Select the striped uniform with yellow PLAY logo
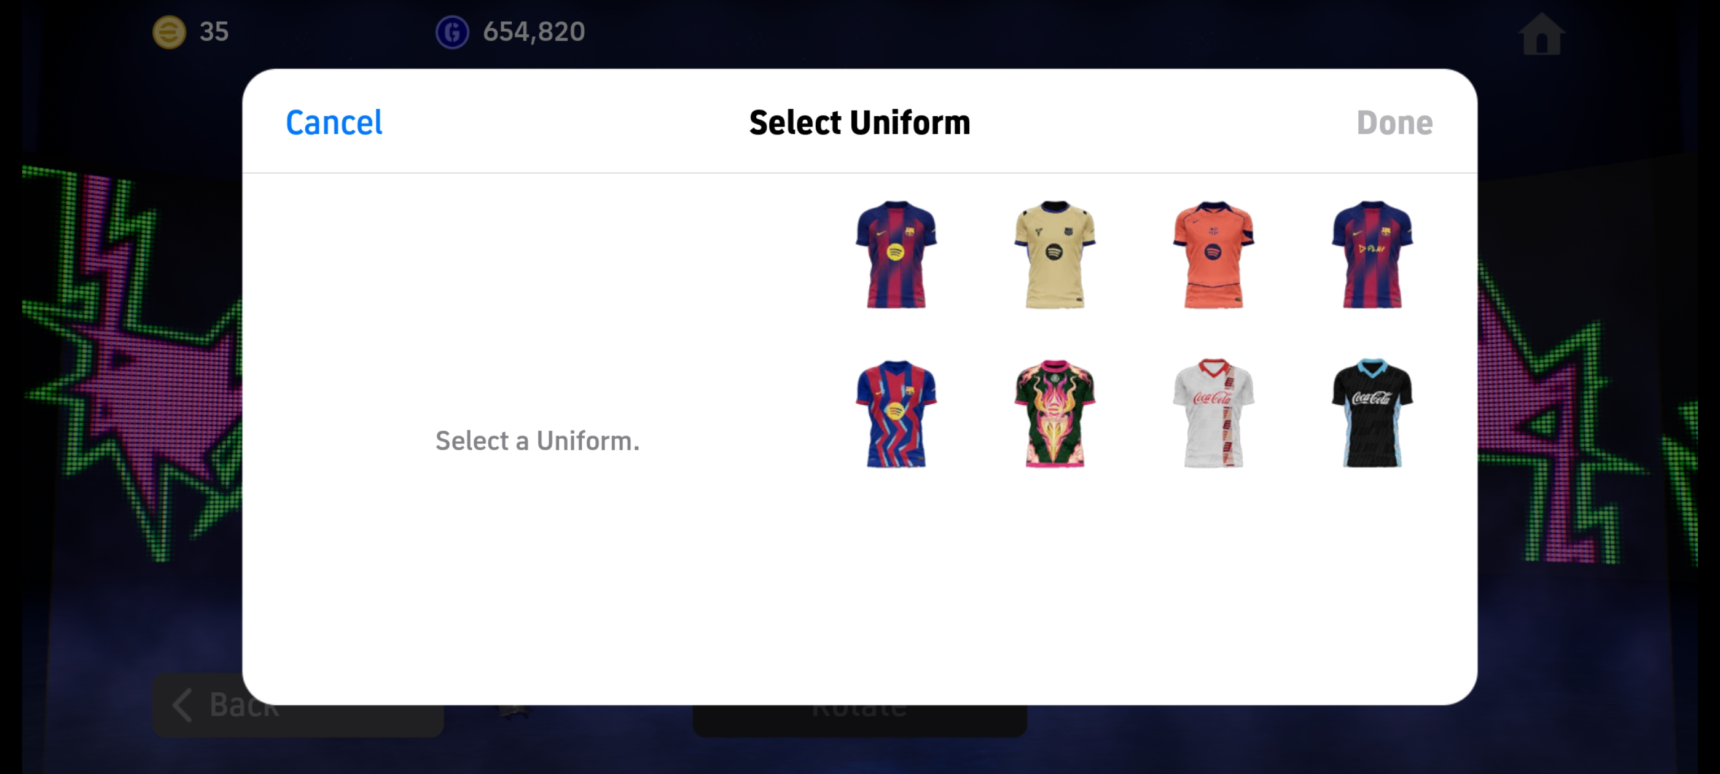 pos(1372,254)
